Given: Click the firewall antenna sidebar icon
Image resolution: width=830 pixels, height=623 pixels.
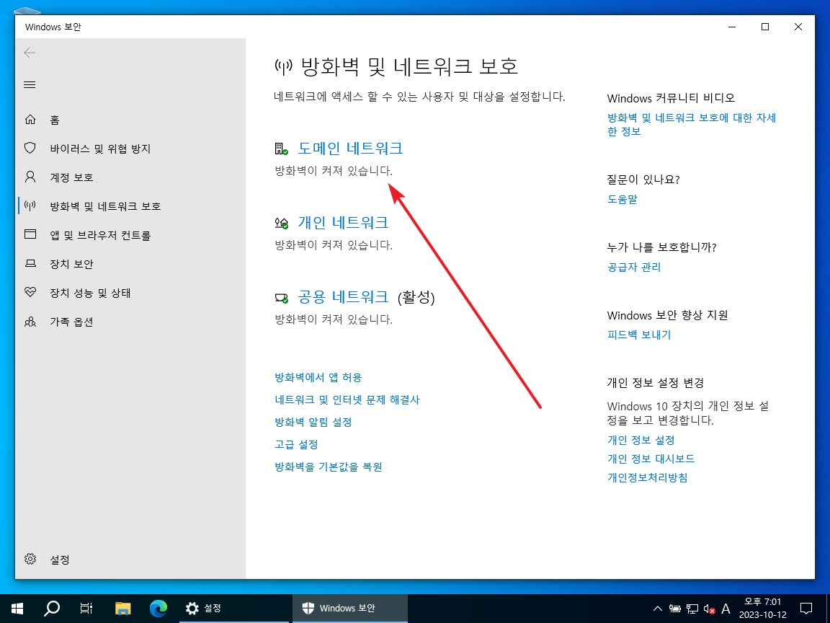Looking at the screenshot, I should 30,206.
